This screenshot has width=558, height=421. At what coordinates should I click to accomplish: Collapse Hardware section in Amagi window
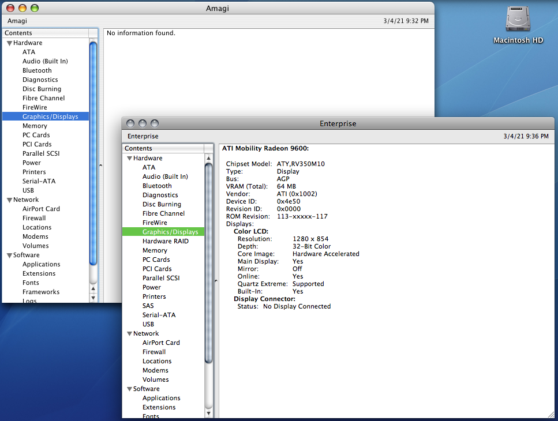(10, 43)
